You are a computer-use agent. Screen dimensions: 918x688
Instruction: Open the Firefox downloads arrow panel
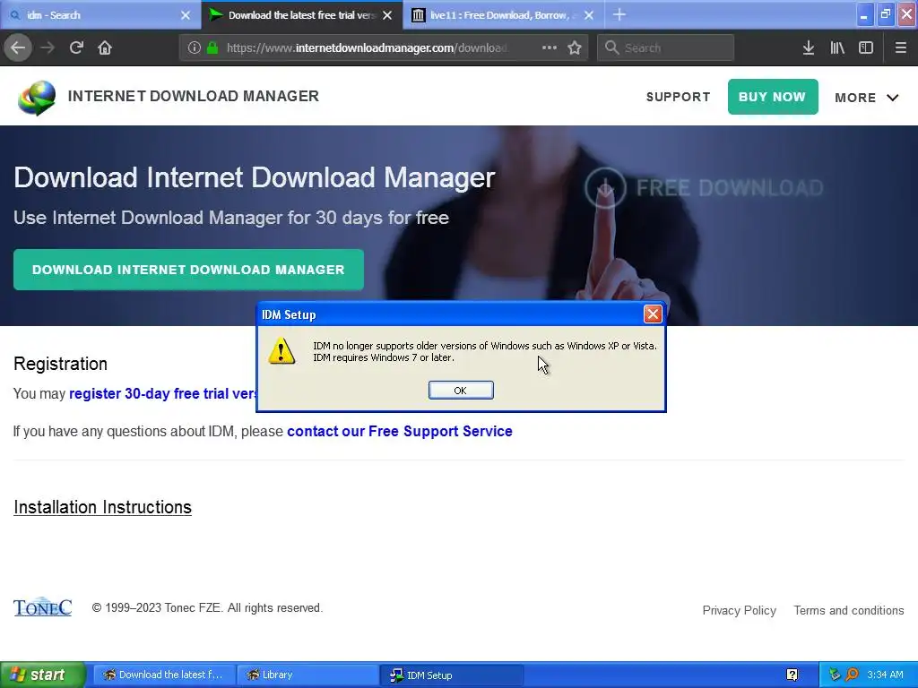pyautogui.click(x=809, y=48)
